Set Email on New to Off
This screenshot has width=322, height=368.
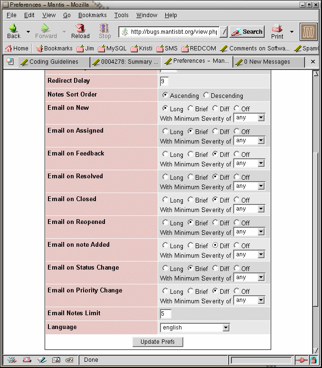[x=237, y=108]
